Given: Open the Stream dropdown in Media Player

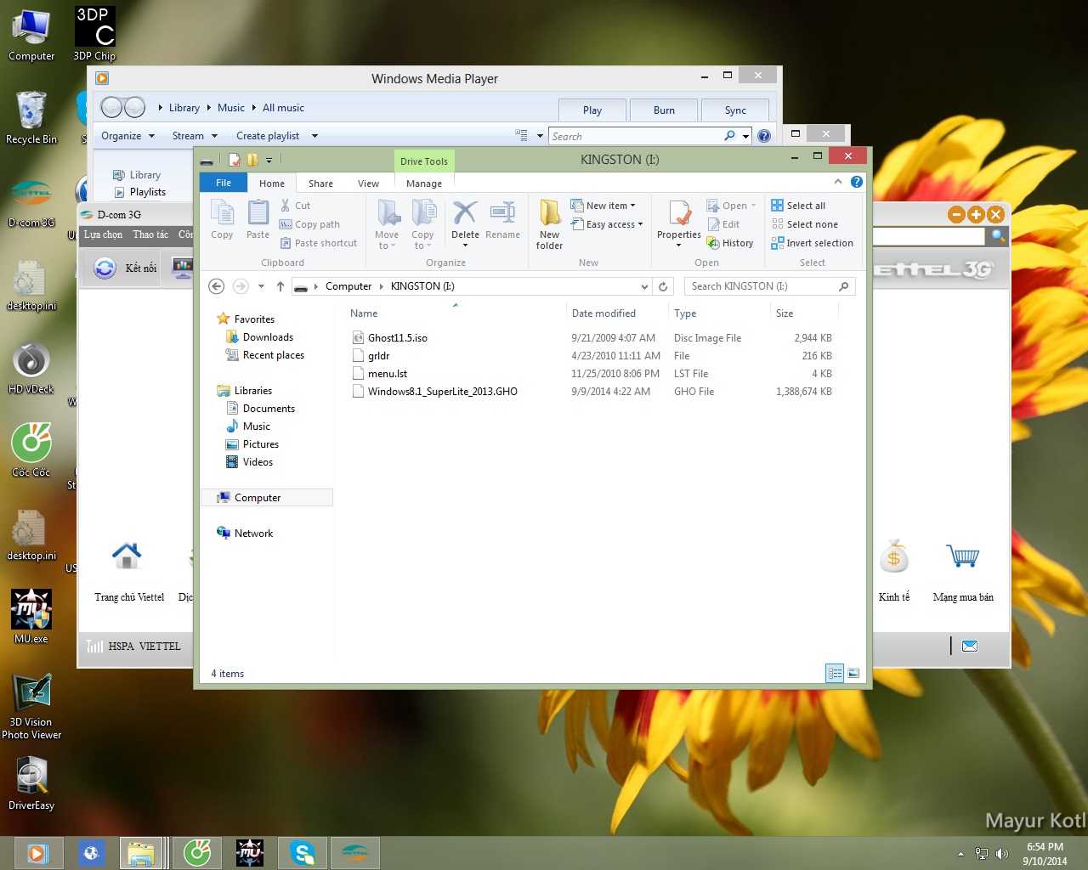Looking at the screenshot, I should (x=195, y=136).
